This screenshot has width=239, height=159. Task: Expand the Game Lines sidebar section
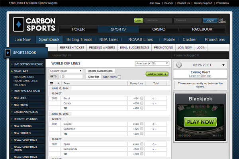point(27,72)
